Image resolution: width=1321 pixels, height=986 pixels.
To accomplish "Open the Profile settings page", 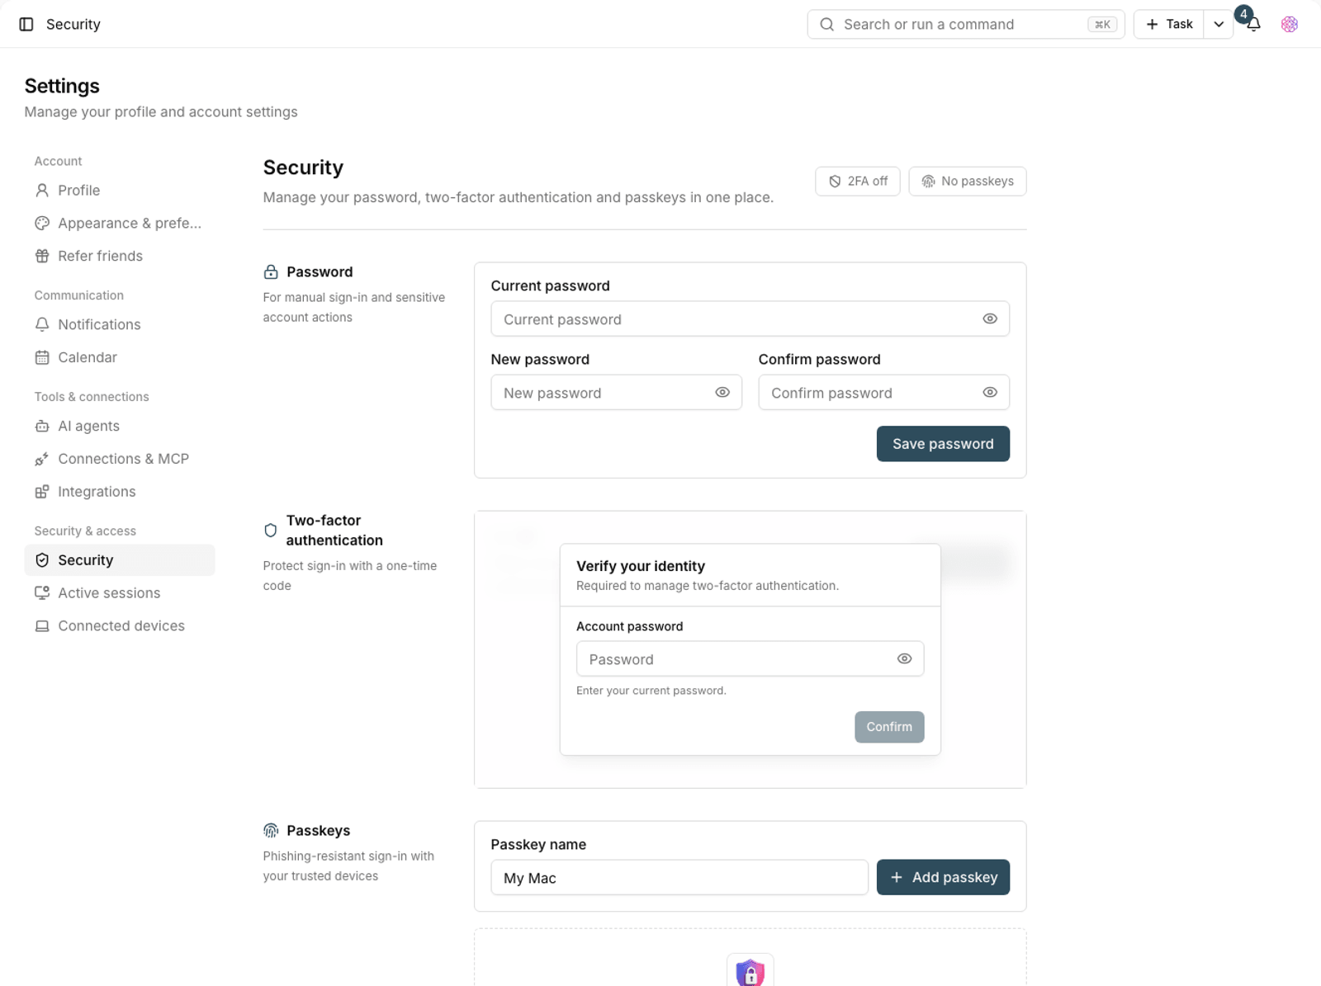I will [120, 191].
